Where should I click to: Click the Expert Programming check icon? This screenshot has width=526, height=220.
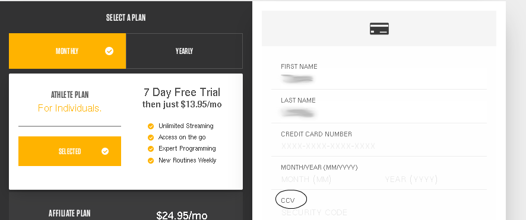pos(151,149)
